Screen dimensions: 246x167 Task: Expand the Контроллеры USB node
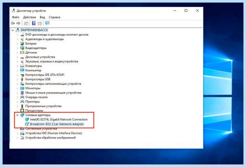pos(17,79)
